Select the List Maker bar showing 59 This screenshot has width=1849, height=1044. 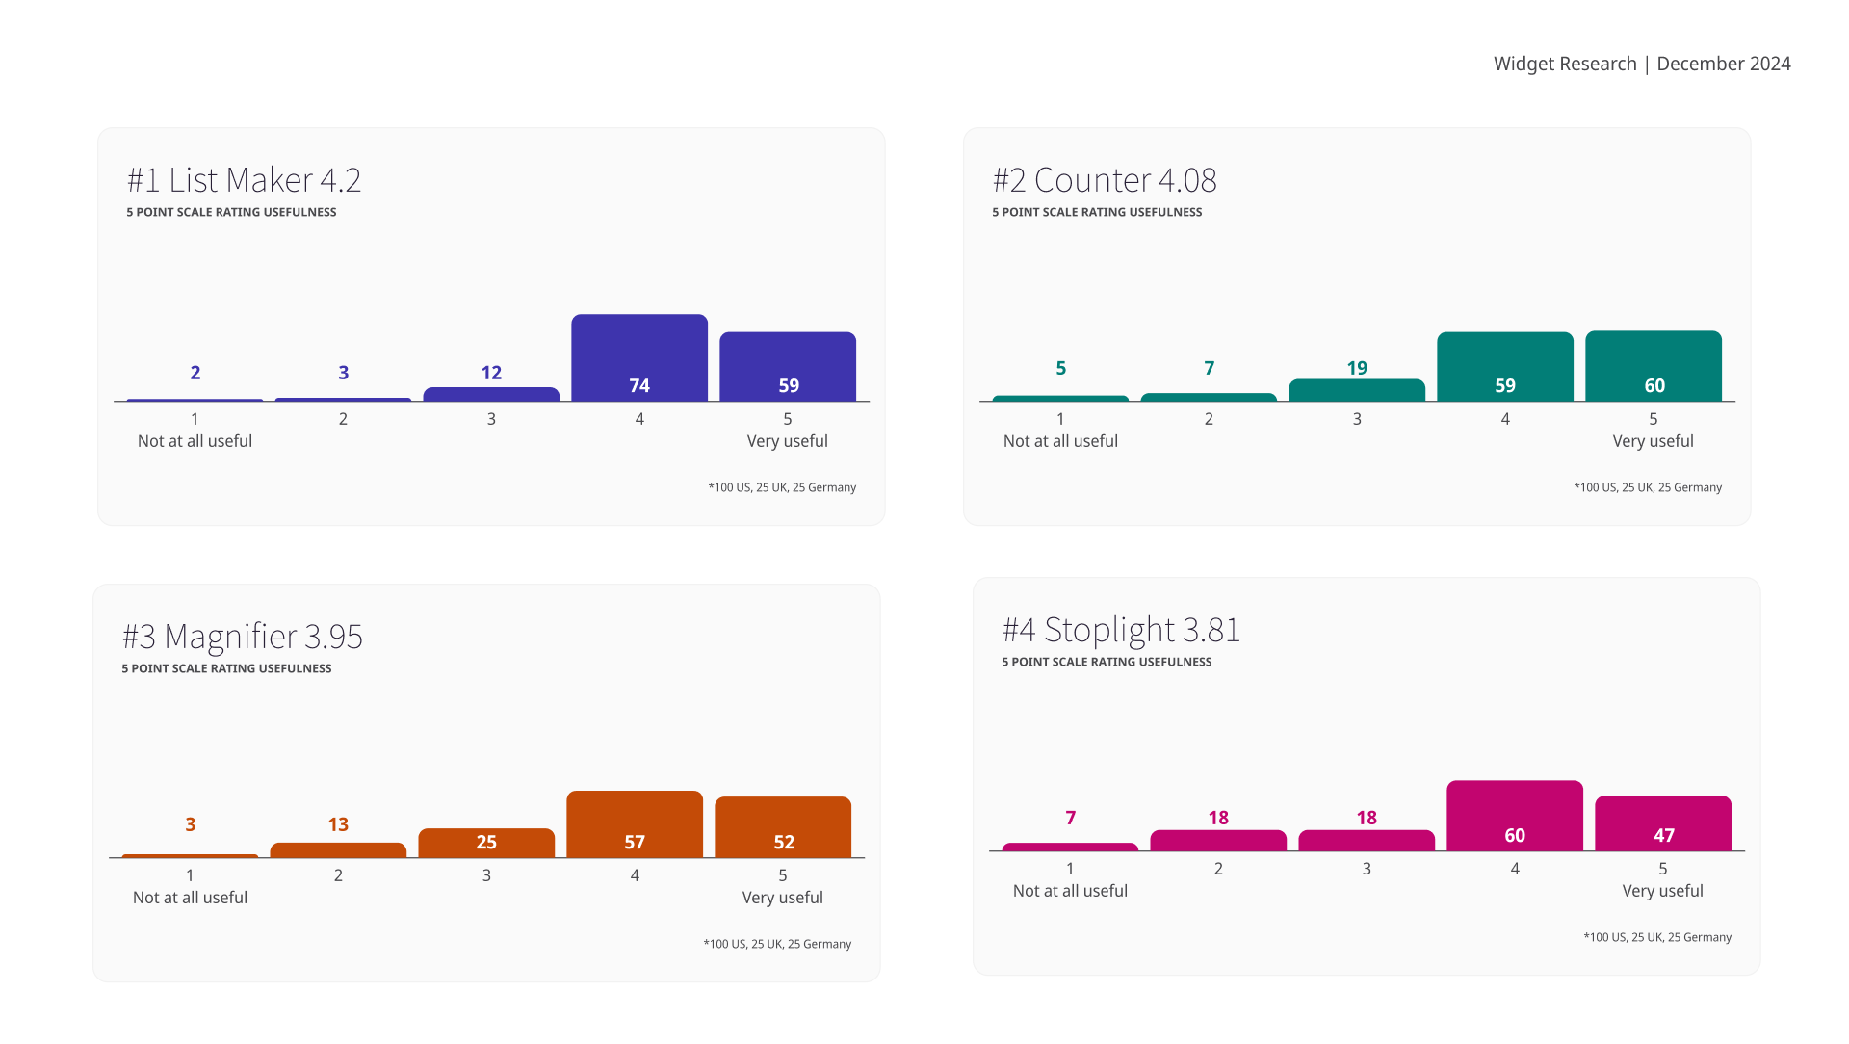coord(788,366)
